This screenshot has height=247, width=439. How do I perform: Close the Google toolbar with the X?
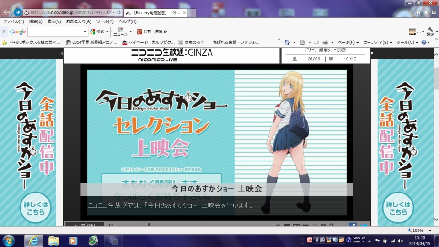coord(4,32)
